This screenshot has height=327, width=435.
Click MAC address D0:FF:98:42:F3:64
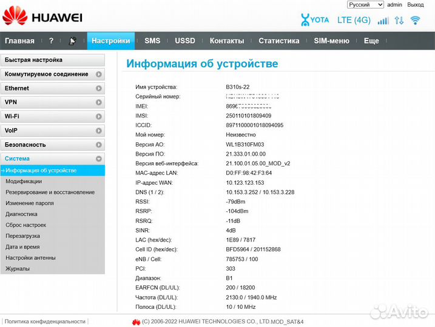[x=249, y=173]
